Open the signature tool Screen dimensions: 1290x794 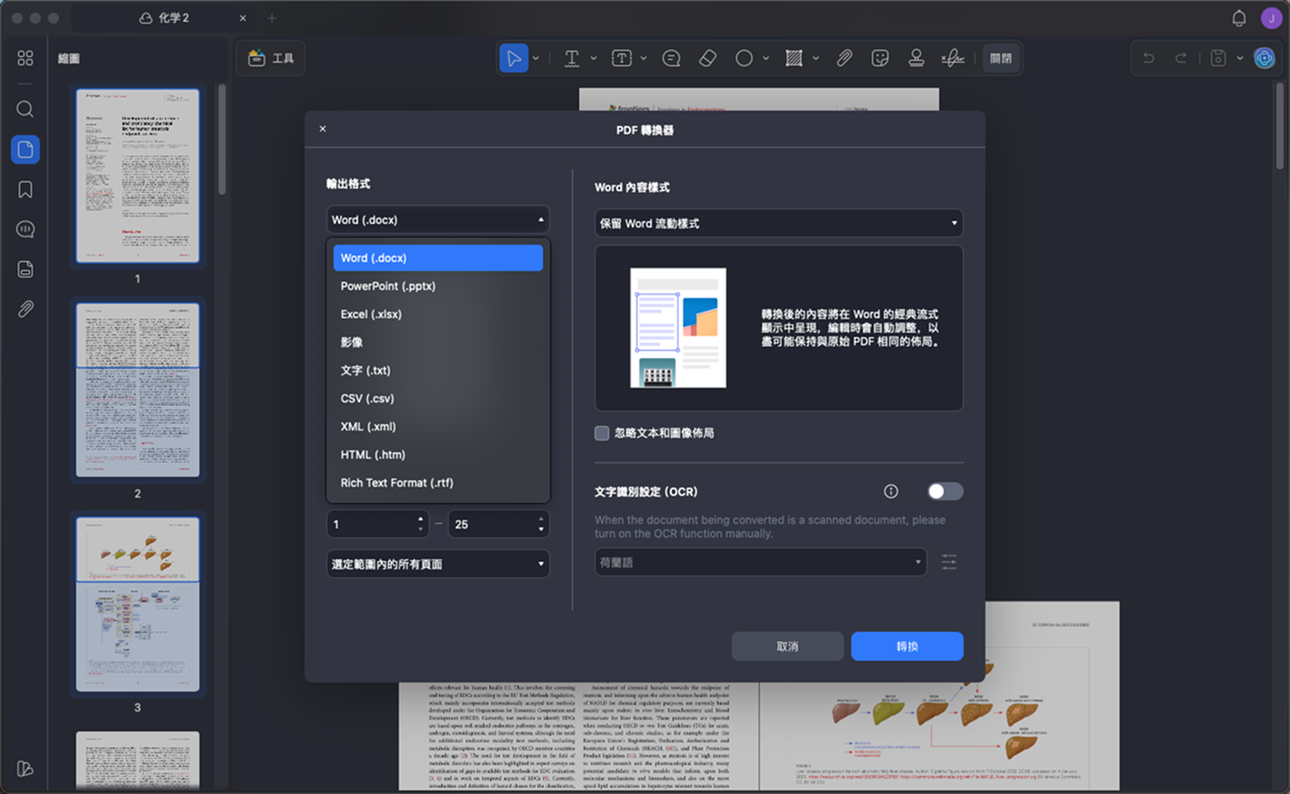click(x=952, y=58)
